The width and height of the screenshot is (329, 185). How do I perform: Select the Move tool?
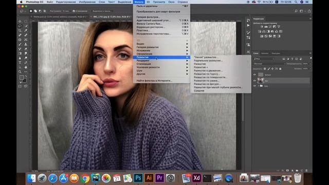click(20, 22)
